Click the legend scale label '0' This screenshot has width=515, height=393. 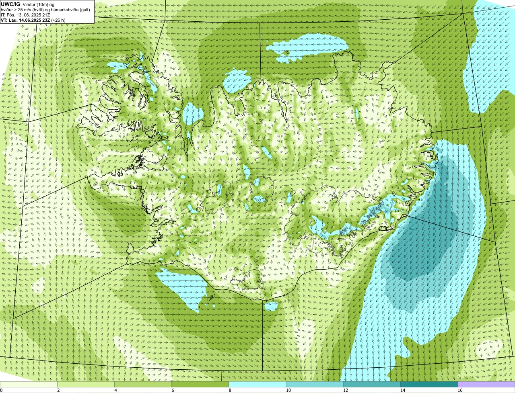(x=1, y=390)
